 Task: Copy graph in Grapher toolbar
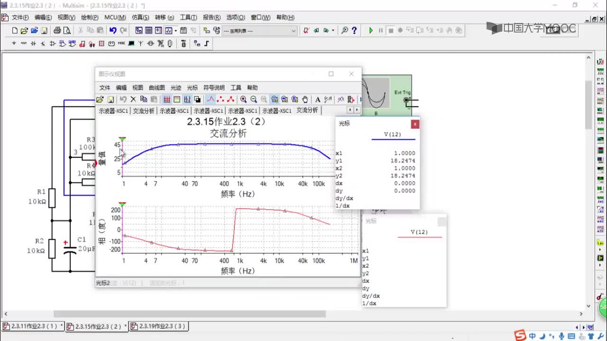pos(144,99)
